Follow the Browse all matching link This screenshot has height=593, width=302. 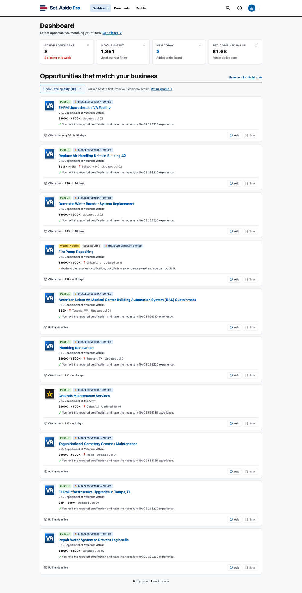[x=245, y=78]
